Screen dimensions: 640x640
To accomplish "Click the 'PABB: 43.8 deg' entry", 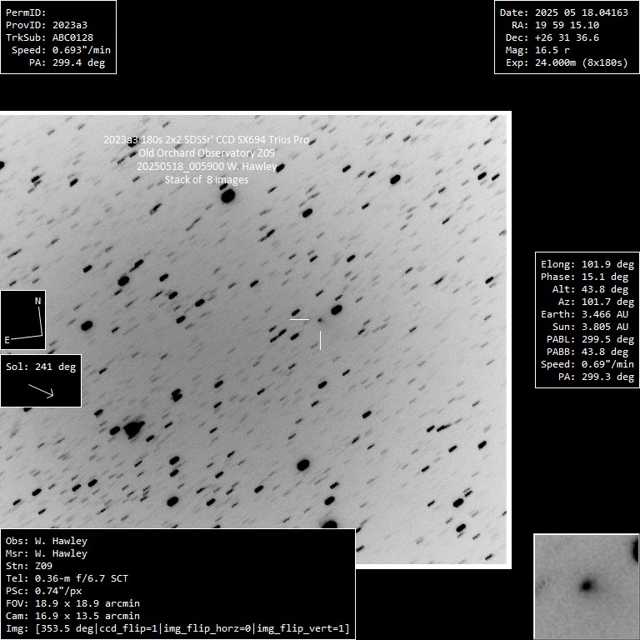I will (587, 352).
